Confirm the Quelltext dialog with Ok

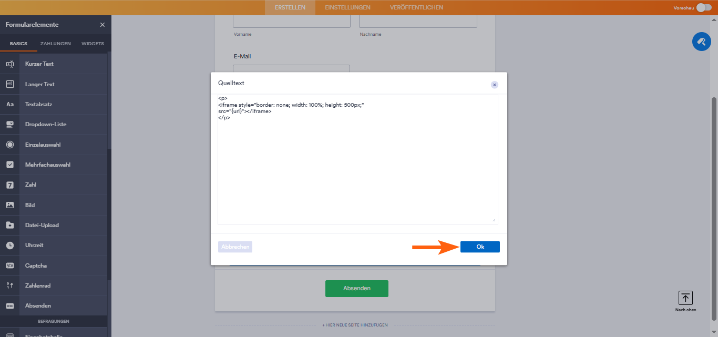coord(479,247)
